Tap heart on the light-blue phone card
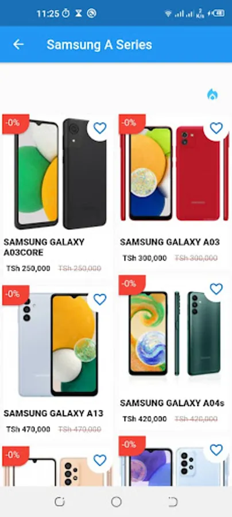The height and width of the screenshot is (517, 232). (216, 450)
